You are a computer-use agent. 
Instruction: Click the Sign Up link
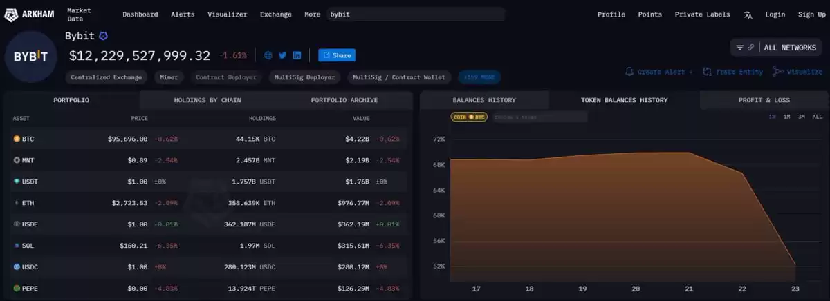pyautogui.click(x=811, y=14)
